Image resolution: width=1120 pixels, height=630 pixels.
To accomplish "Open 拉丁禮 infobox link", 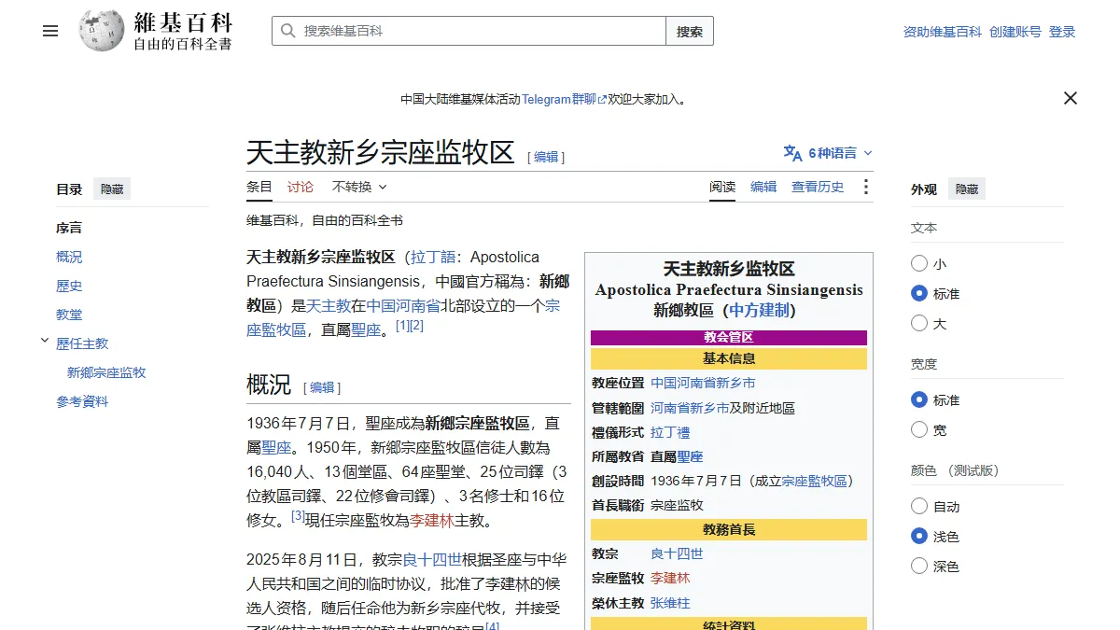I will point(670,432).
